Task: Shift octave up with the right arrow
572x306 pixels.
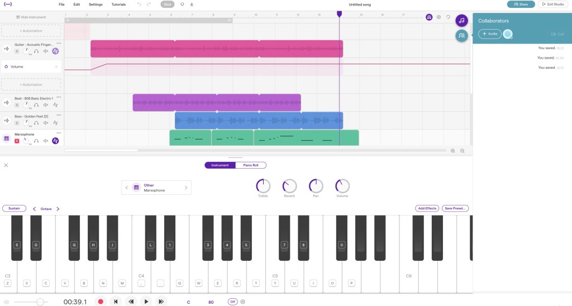Action: pos(58,209)
